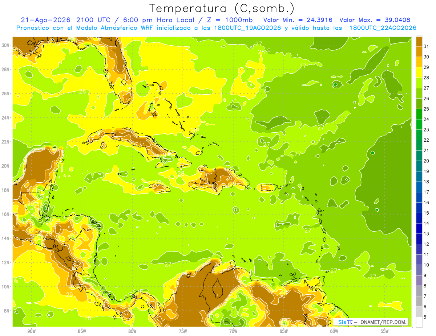Click the legend scale label "8"
The image size is (436, 336).
[425, 286]
